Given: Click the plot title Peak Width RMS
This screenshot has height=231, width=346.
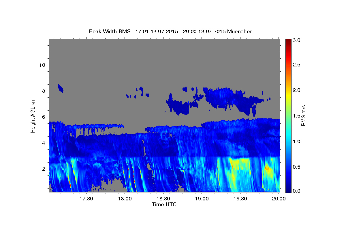Looking at the screenshot, I should click(110, 31).
